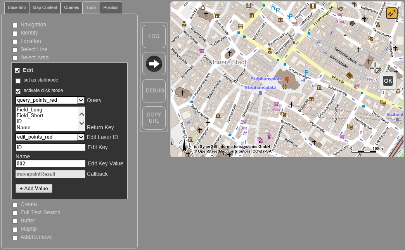This screenshot has height=250, width=405.
Task: Click the OK button on the map
Action: [388, 81]
